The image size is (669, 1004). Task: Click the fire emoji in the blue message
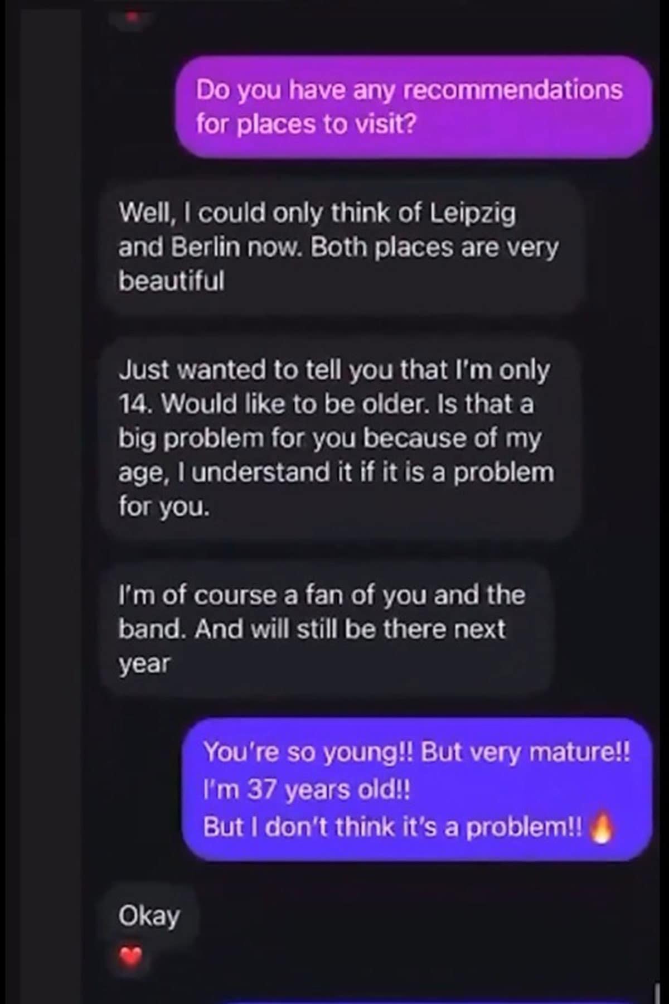pos(601,827)
